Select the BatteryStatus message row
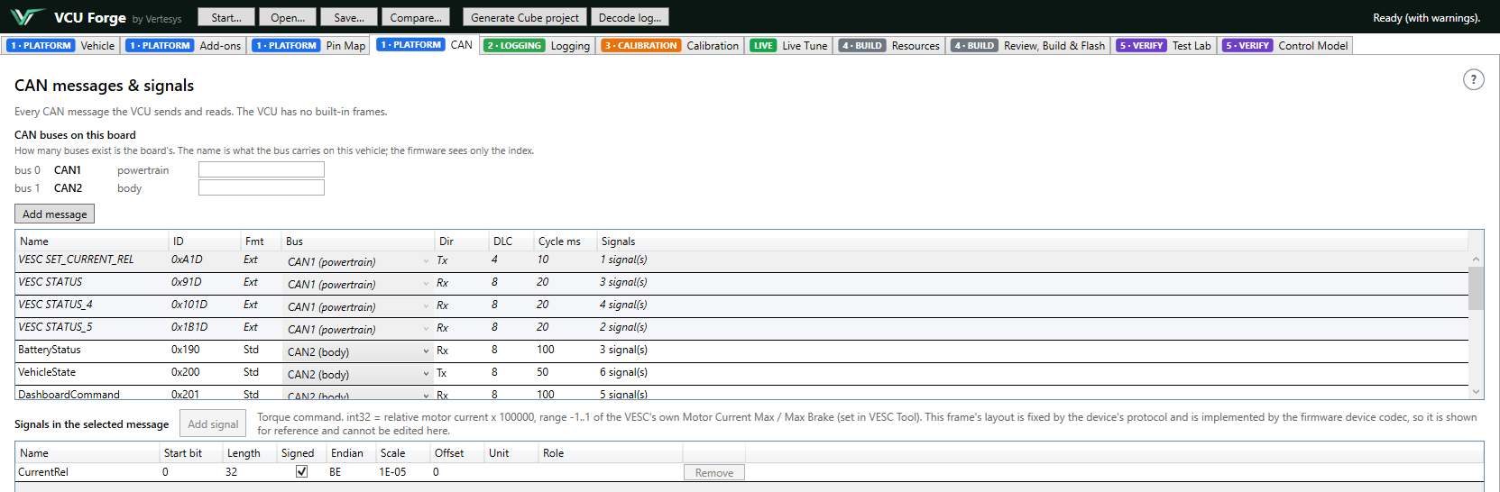The height and width of the screenshot is (492, 1500). point(741,351)
